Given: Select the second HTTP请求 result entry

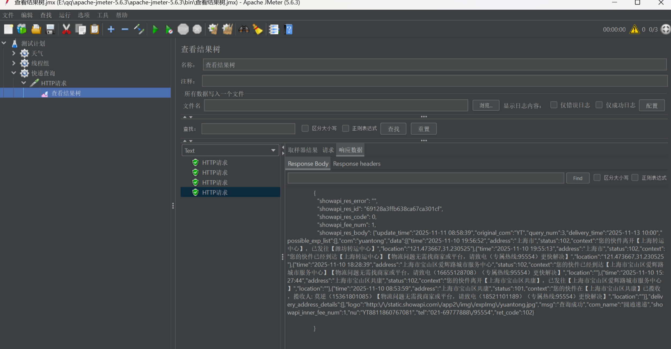Looking at the screenshot, I should tap(215, 173).
